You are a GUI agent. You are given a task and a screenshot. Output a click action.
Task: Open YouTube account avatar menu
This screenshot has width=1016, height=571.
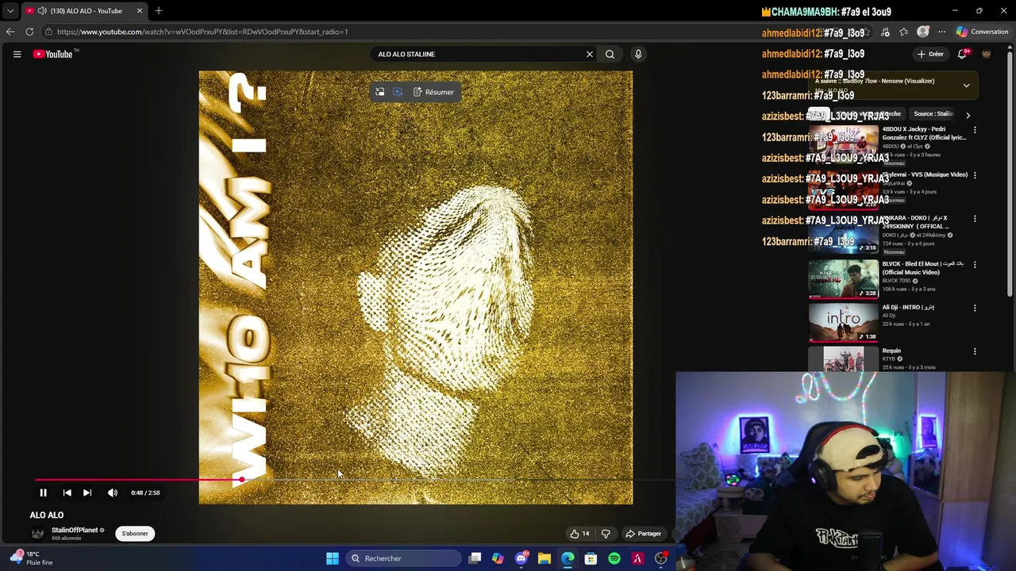coord(986,54)
